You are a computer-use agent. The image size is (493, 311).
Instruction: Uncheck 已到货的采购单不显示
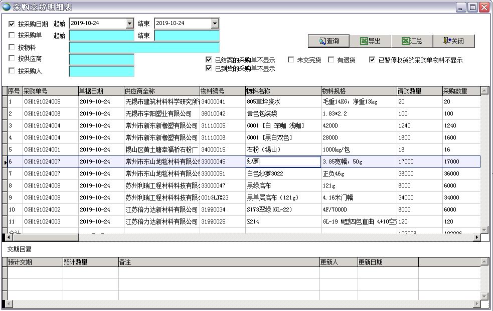pos(209,68)
